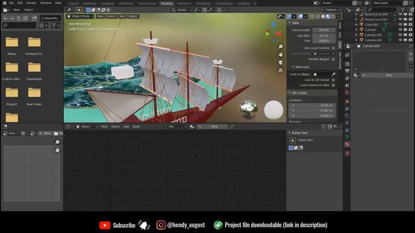
Task: Refresh the file browser listing
Action: [x=25, y=18]
